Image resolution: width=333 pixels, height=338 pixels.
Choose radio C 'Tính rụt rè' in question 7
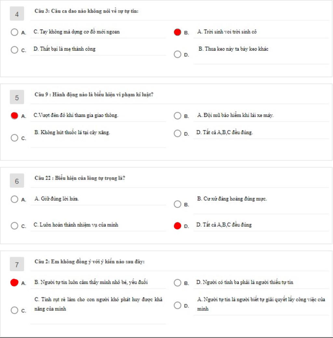pos(14,310)
